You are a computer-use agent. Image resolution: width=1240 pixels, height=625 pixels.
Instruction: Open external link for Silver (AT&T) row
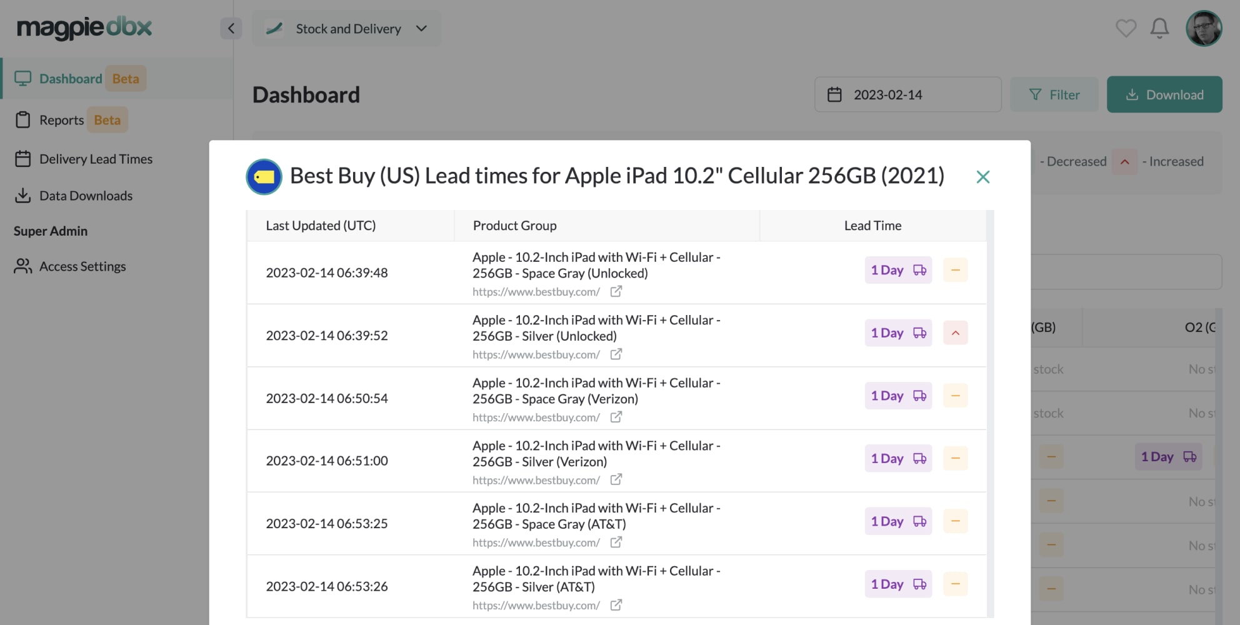pos(616,605)
